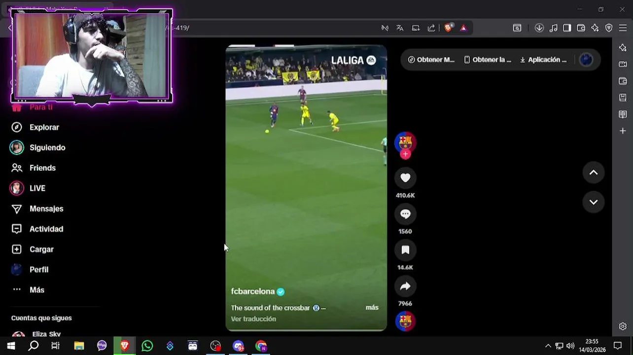
Task: Open taskbar search magnifier
Action: tap(34, 346)
